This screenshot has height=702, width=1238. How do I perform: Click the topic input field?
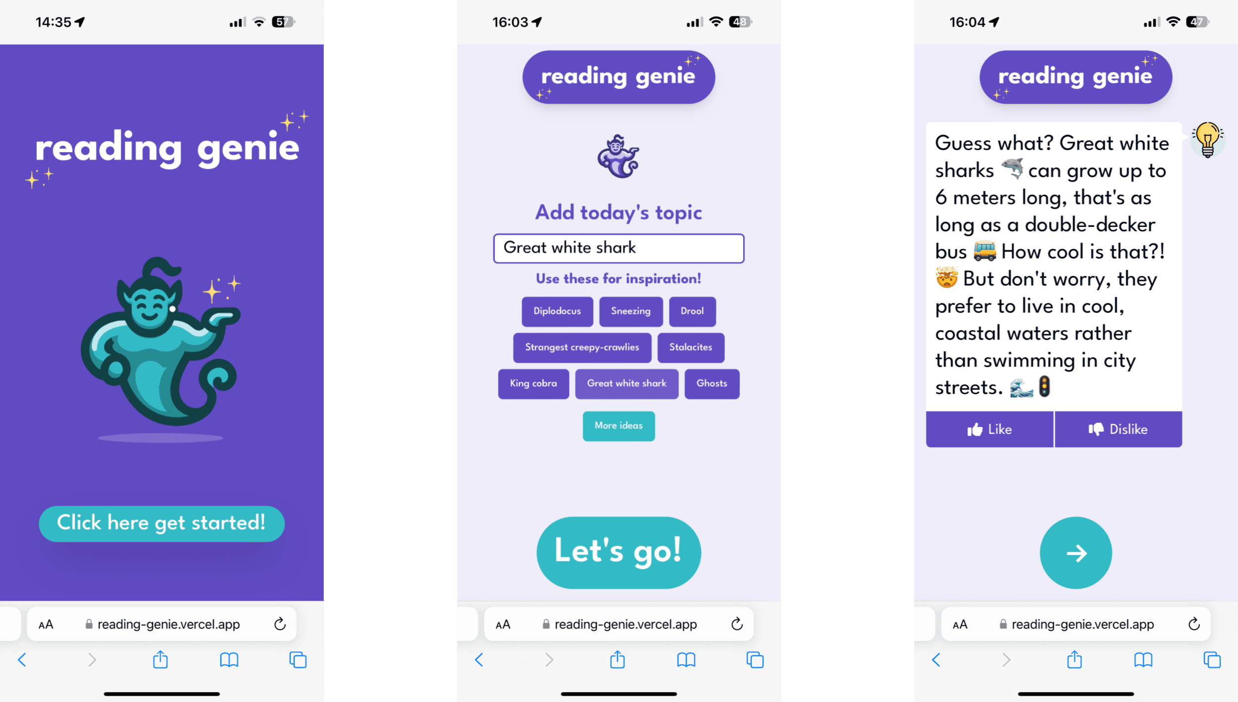(618, 249)
